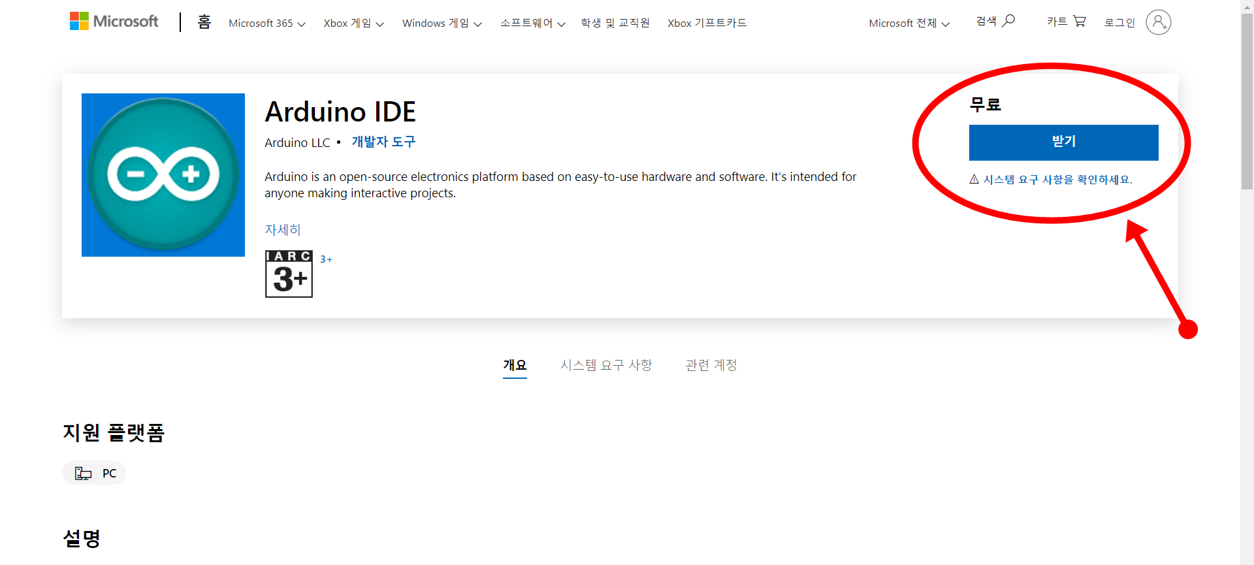Click the Arduino IDE title
Screen dimensions: 1254x565
pyautogui.click(x=340, y=112)
